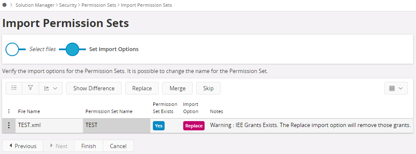Choose the Merge import option button
Image resolution: width=416 pixels, height=154 pixels.
coord(178,88)
